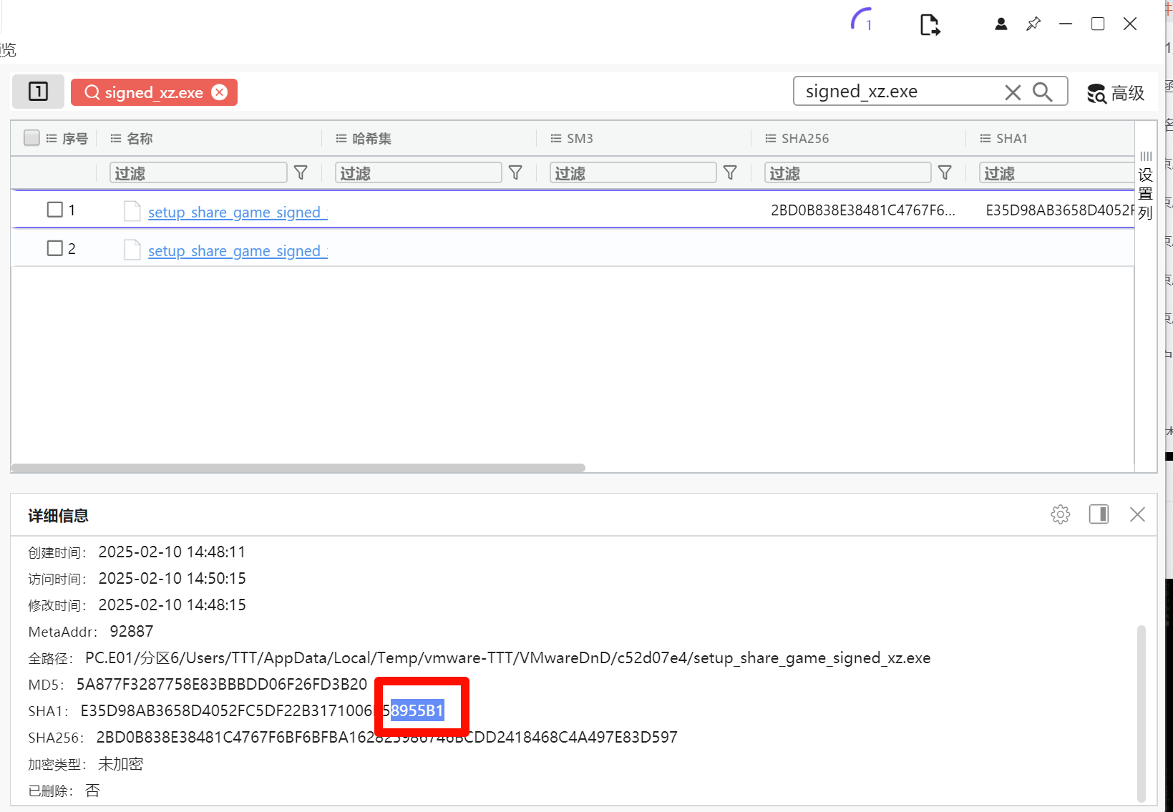Click the 访问时间 value 2025-02-10 14:50:15

172,578
